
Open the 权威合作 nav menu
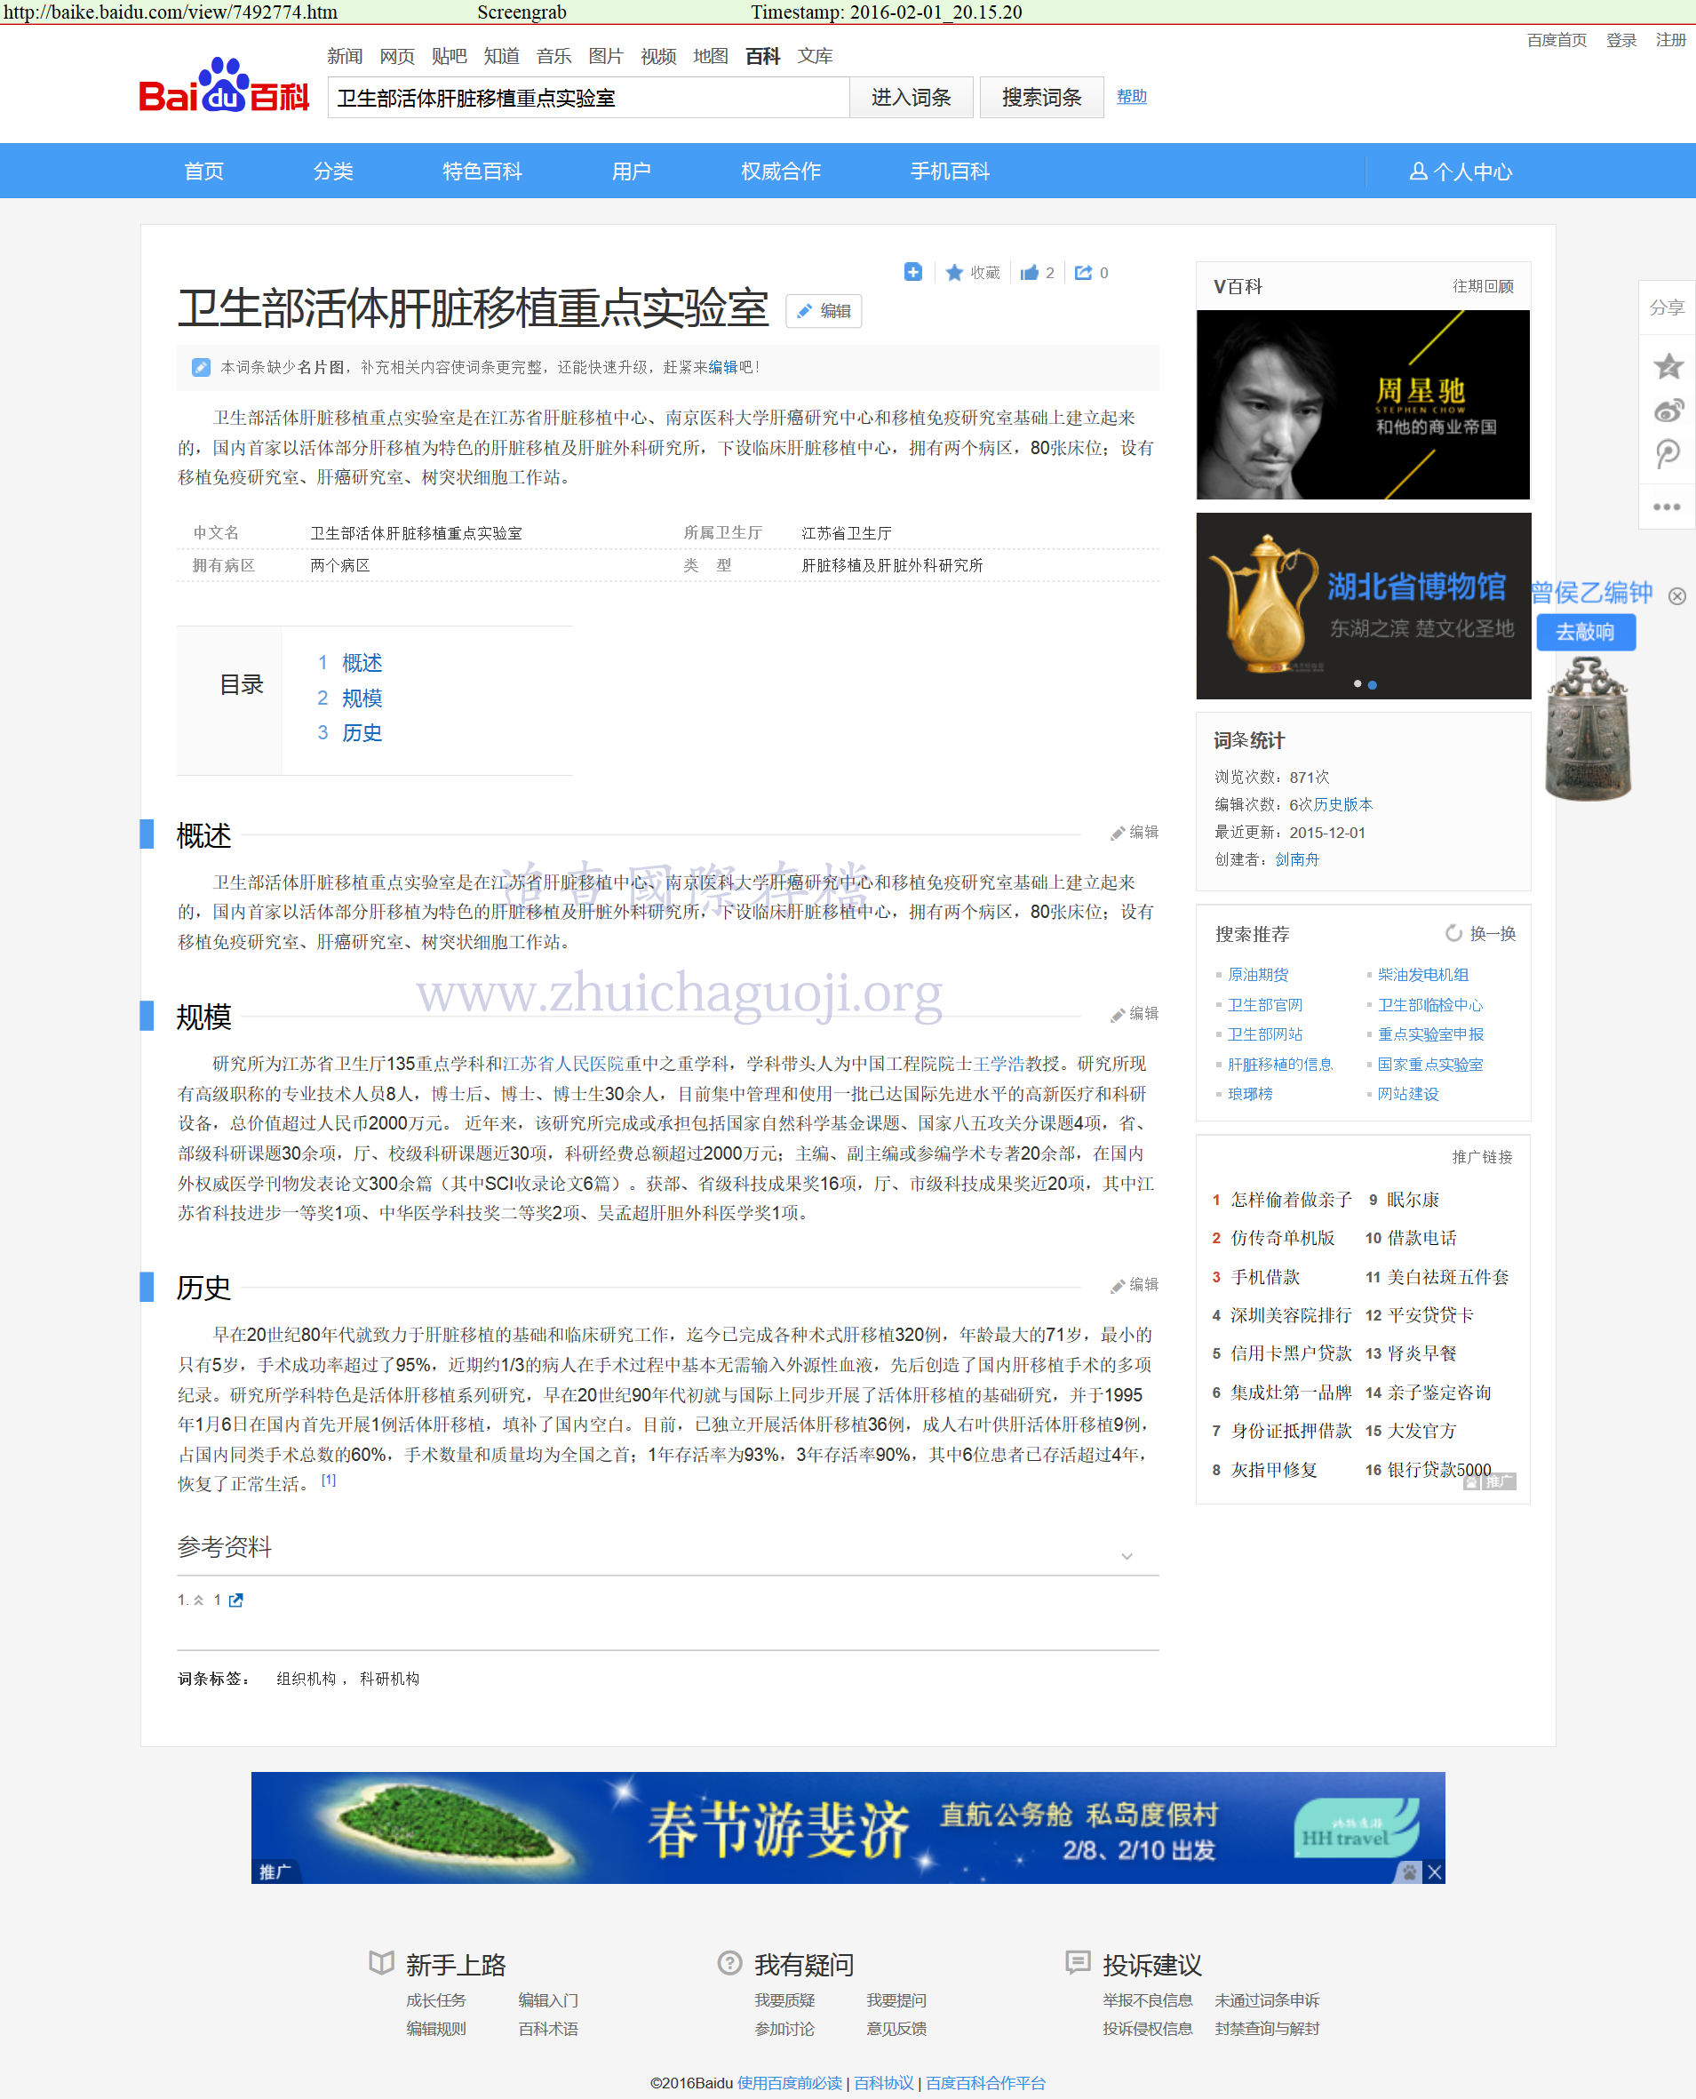(x=781, y=171)
